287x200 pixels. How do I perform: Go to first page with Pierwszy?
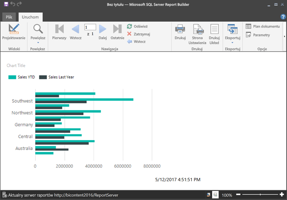click(59, 32)
